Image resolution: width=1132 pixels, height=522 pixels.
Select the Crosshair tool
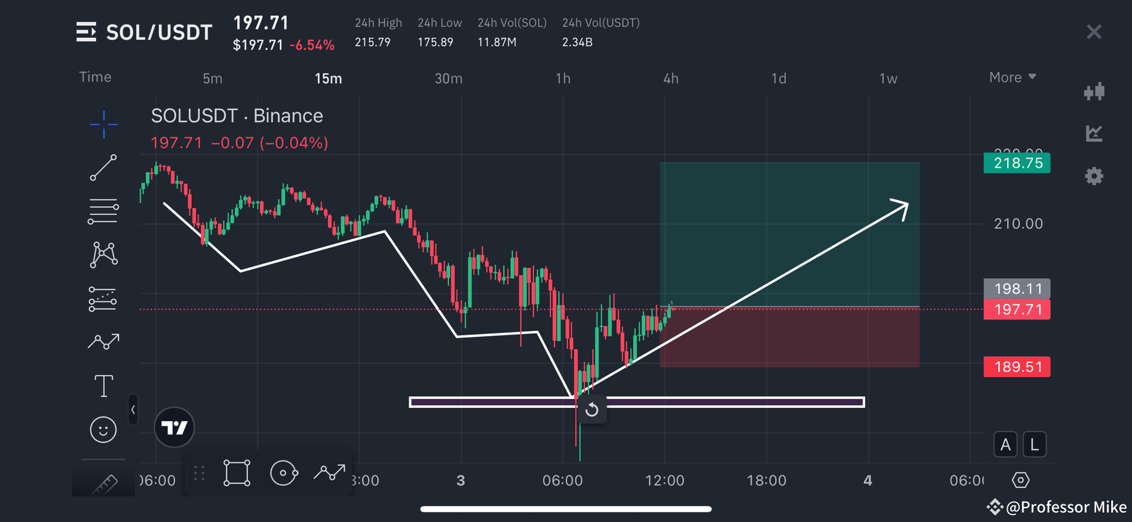[103, 125]
